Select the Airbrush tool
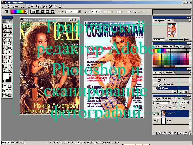The height and width of the screenshot is (145, 193). click(x=5, y=39)
